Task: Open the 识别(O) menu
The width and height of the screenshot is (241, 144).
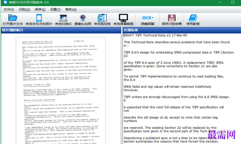Action: point(24,10)
